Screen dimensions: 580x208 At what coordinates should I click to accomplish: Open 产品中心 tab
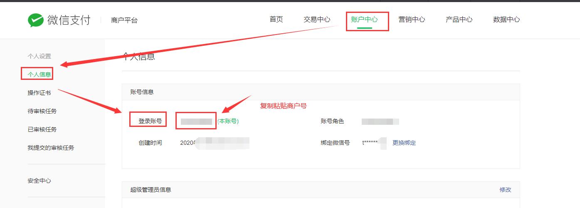click(x=459, y=20)
